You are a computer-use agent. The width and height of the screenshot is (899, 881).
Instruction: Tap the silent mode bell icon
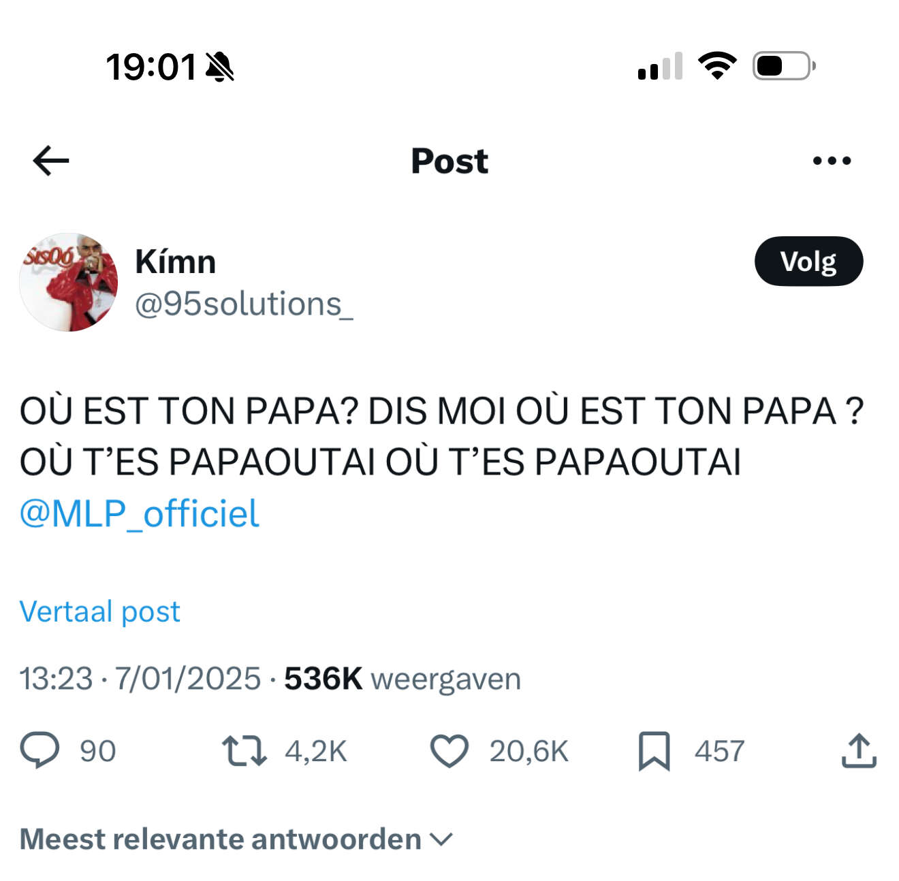219,67
